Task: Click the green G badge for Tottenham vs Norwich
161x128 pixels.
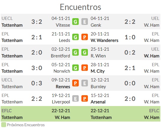Action: coord(75,68)
